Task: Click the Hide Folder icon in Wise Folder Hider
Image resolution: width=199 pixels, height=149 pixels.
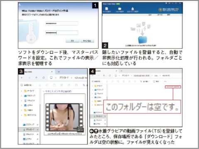Action: [x=120, y=9]
